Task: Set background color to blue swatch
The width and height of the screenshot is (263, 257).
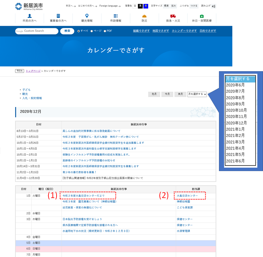Action: (146, 6)
